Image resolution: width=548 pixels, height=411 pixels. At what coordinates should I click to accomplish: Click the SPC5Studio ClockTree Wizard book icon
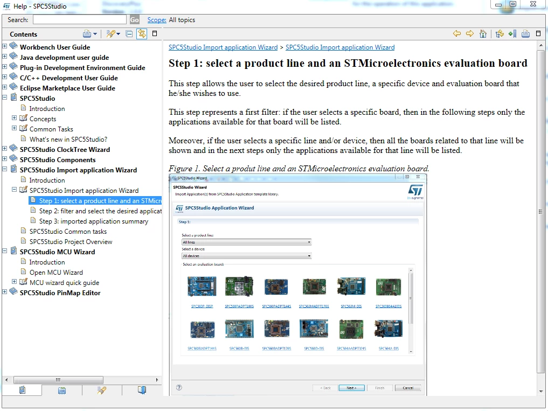coord(13,148)
